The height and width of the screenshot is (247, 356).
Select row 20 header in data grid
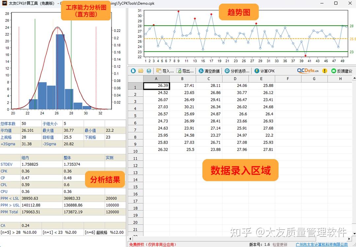(135, 222)
